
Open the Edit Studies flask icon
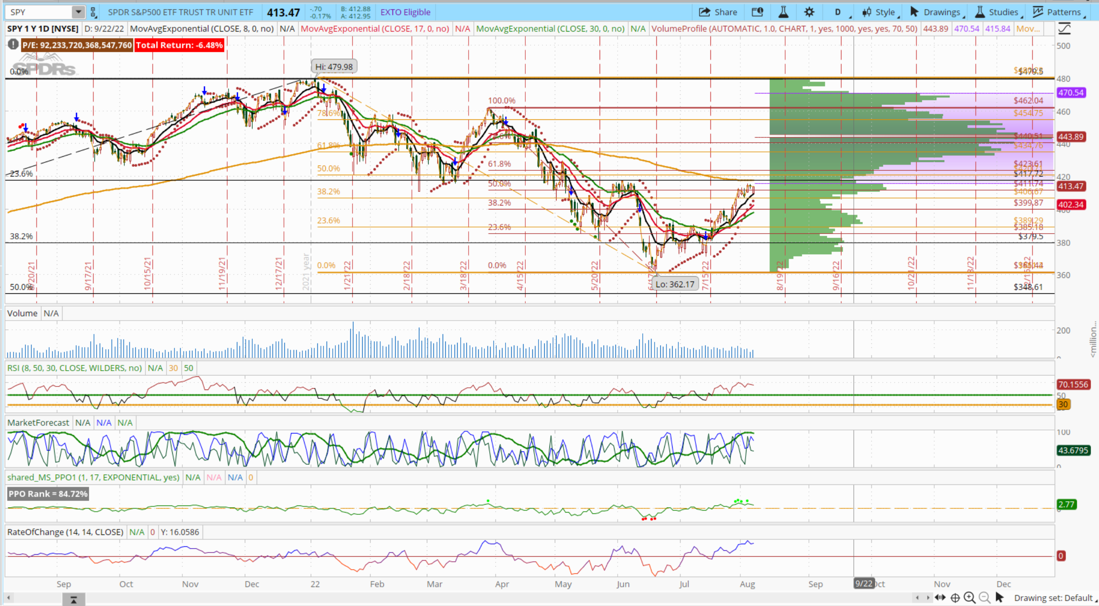pyautogui.click(x=783, y=12)
